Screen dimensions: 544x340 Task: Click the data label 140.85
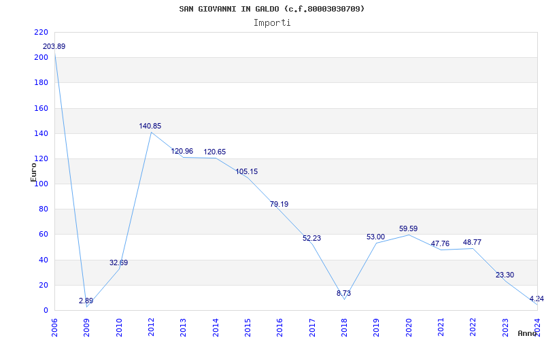click(150, 126)
